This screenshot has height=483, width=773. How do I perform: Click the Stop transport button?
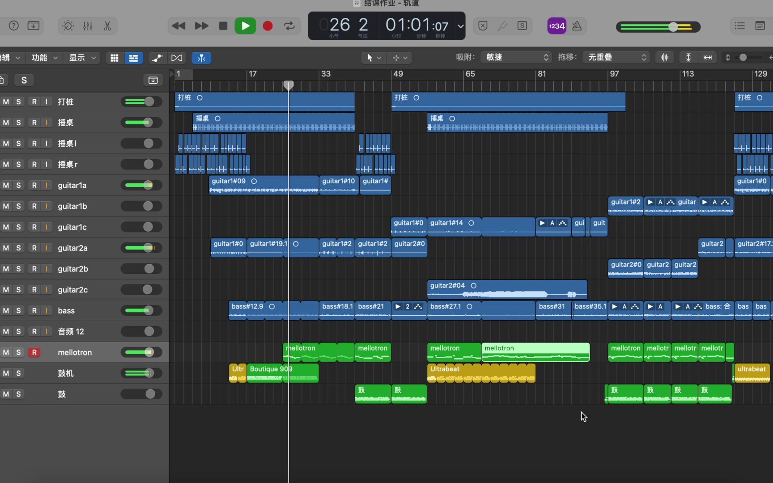[x=223, y=26]
